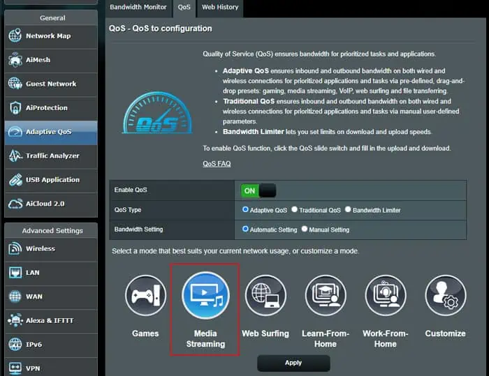Open the AiCloud 2.0 cloud icon

[x=15, y=204]
